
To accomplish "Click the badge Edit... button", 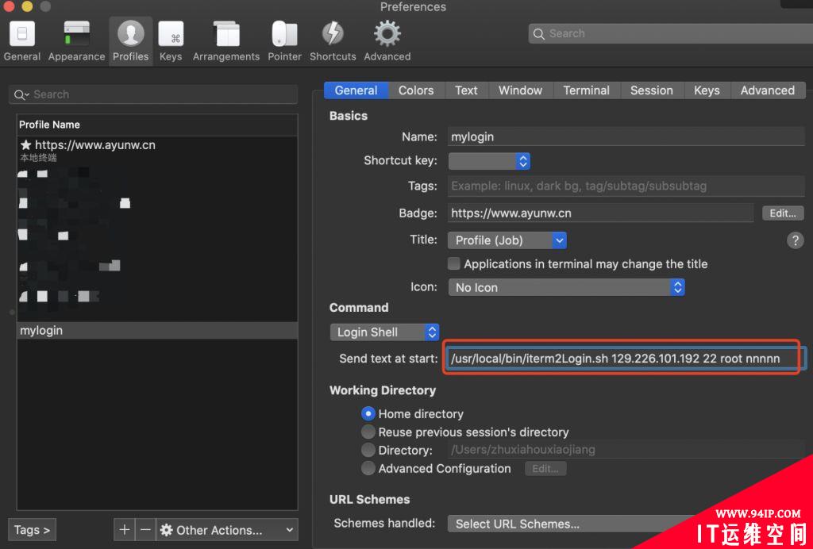I will tap(783, 213).
